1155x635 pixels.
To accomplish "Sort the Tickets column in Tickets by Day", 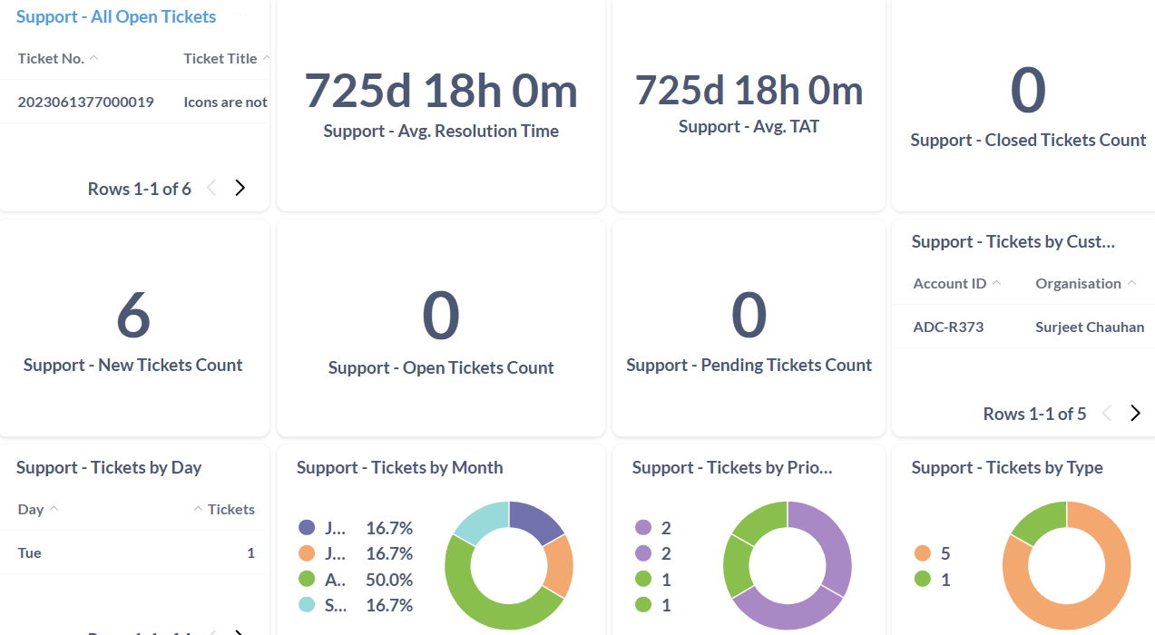I will (198, 508).
